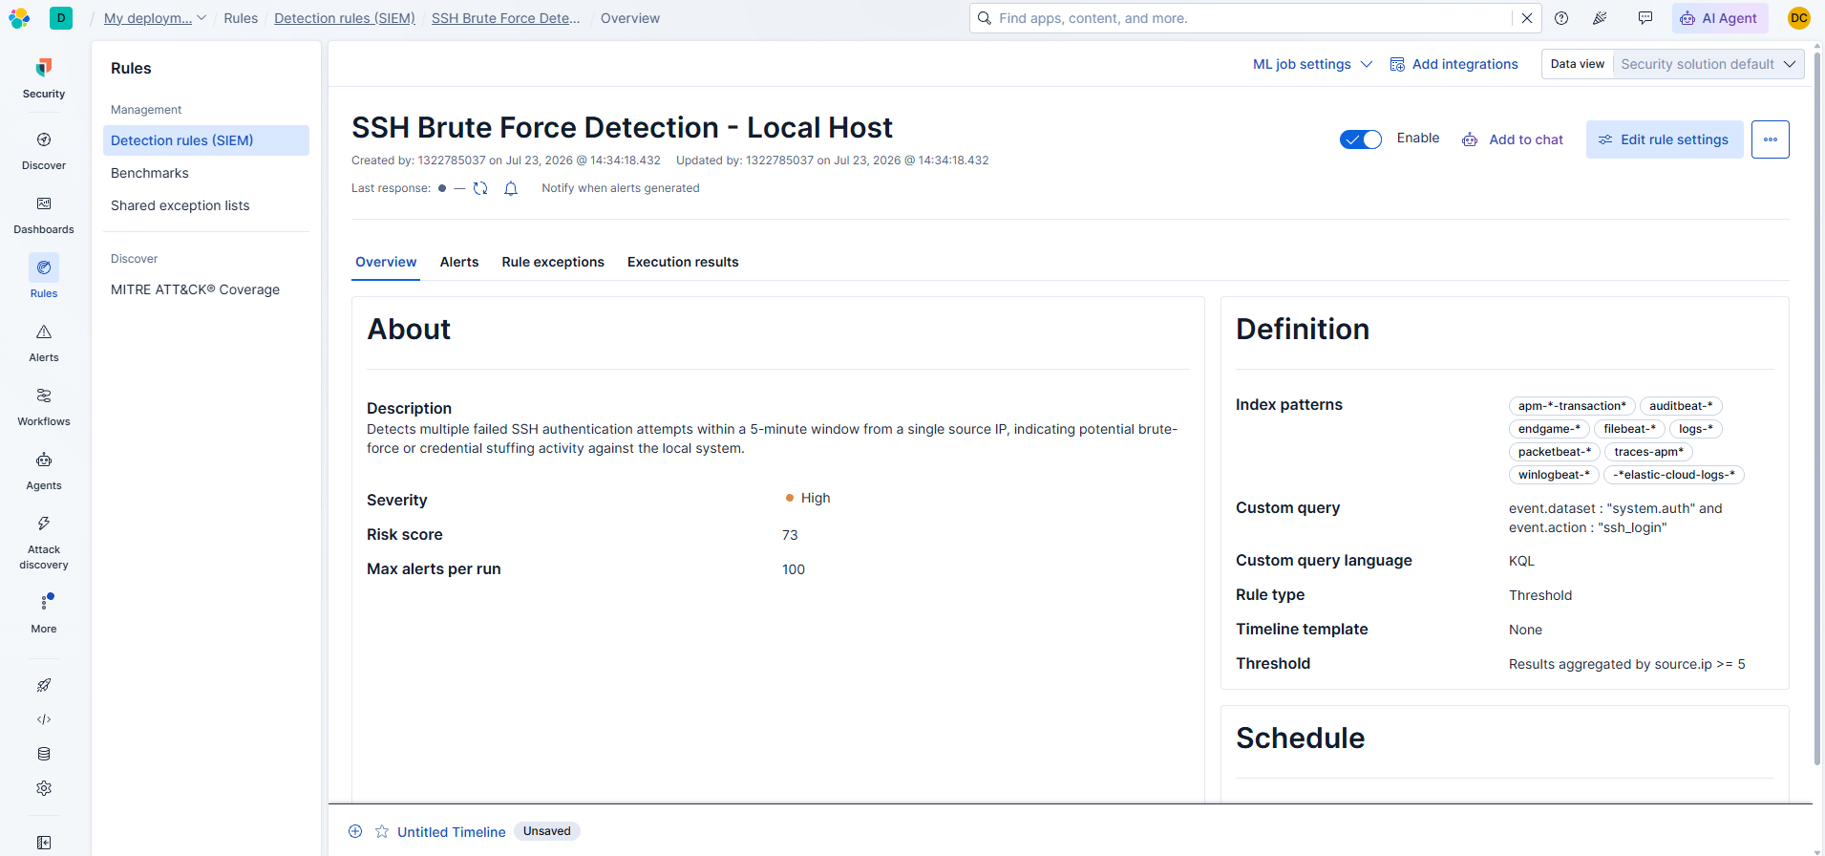Image resolution: width=1825 pixels, height=856 pixels.
Task: Click Add to chat
Action: click(1513, 139)
